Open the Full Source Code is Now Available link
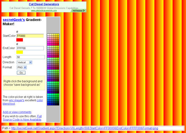The height and width of the screenshot is (133, 186). pyautogui.click(x=22, y=118)
